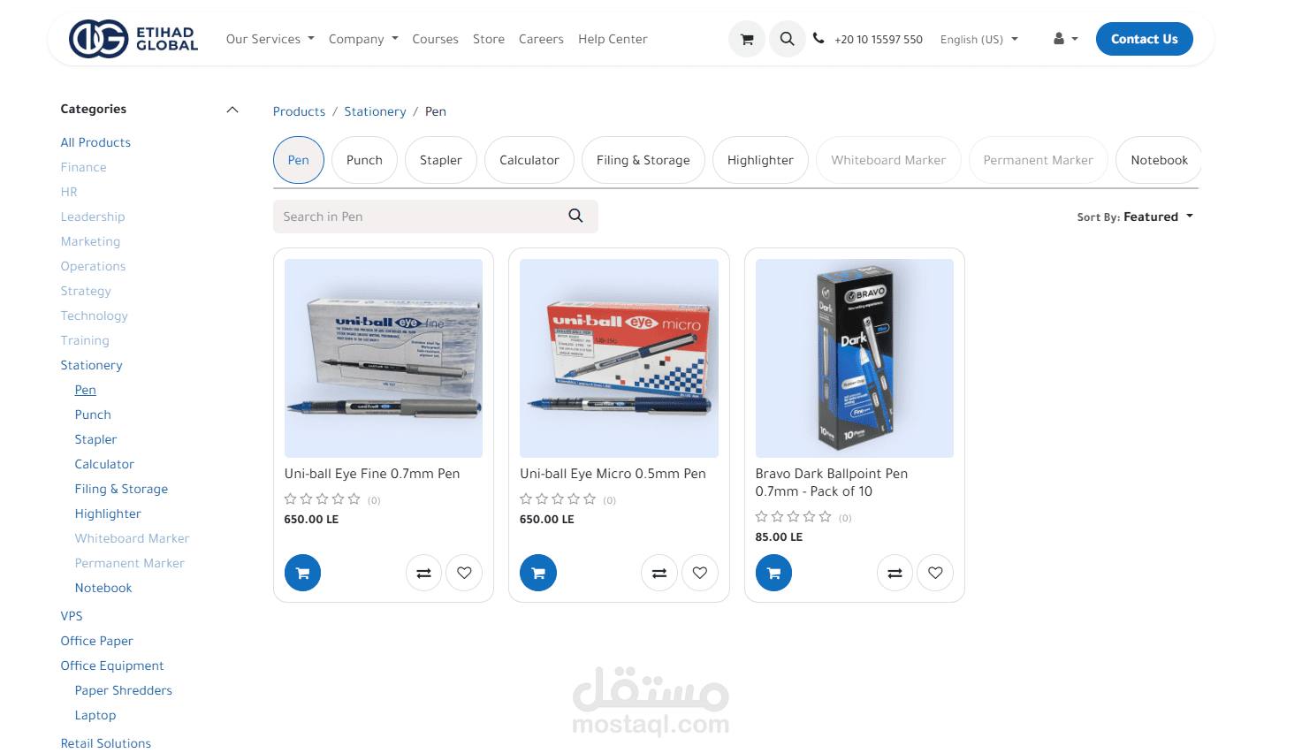The image size is (1302, 753).
Task: Rate Uni-ball Eye Fine pen five stars
Action: pos(354,499)
